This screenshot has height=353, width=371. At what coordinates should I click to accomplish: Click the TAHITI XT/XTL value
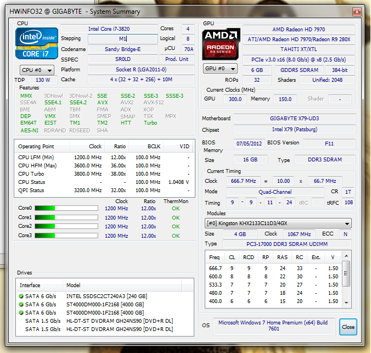[x=299, y=49]
